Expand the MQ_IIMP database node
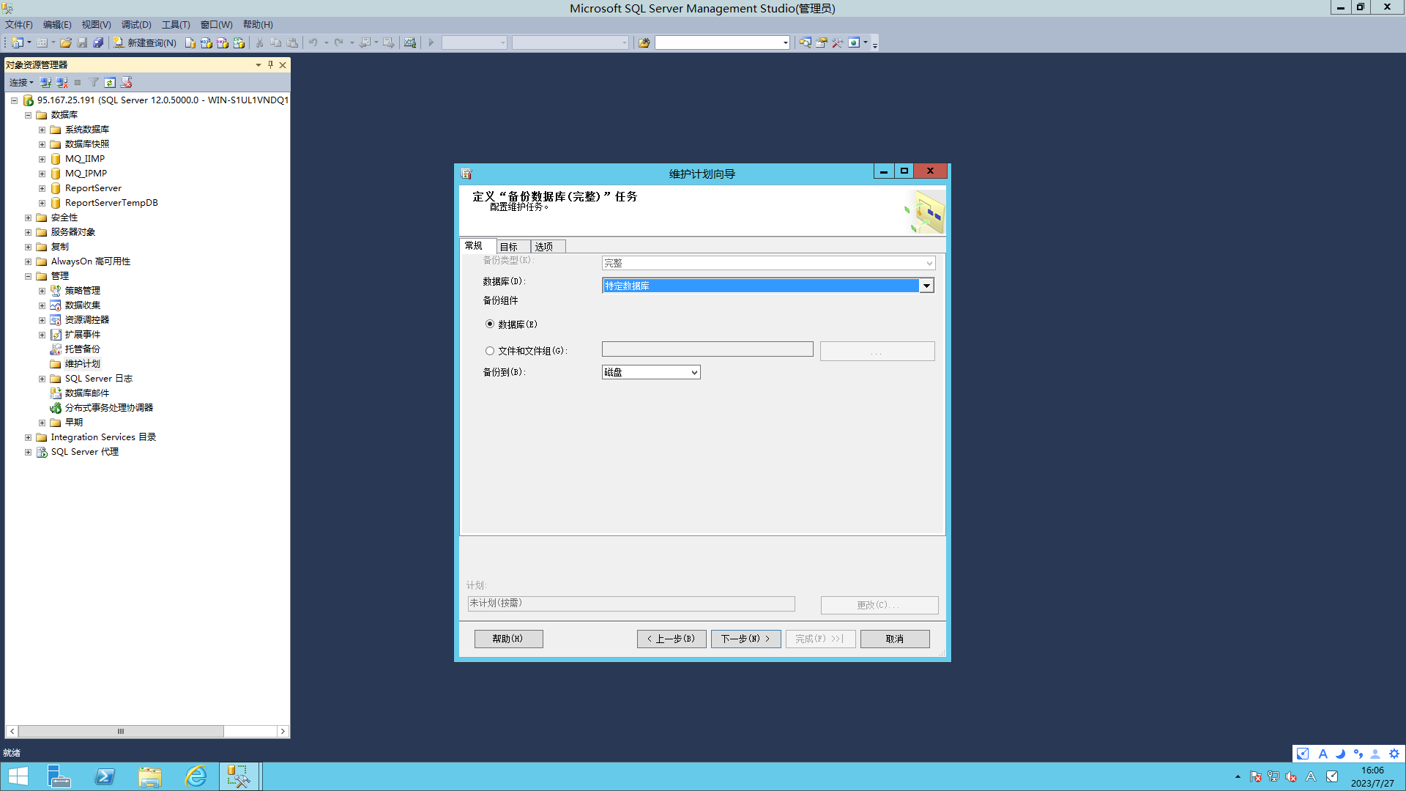 click(42, 159)
